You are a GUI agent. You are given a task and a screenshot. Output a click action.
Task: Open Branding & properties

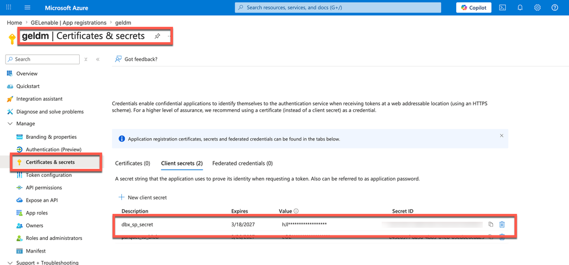coord(51,137)
